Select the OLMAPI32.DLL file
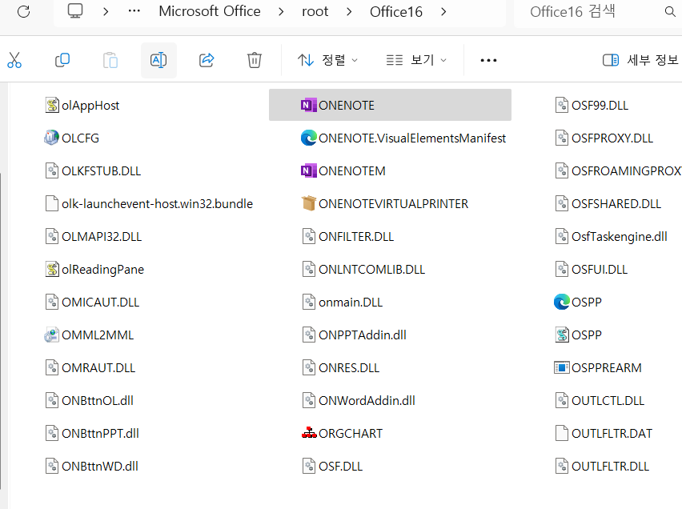The image size is (682, 509). [x=94, y=237]
